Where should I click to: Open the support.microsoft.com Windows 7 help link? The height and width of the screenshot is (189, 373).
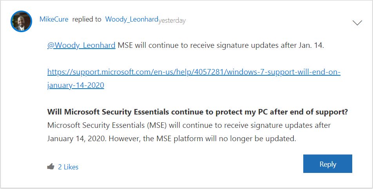(194, 72)
